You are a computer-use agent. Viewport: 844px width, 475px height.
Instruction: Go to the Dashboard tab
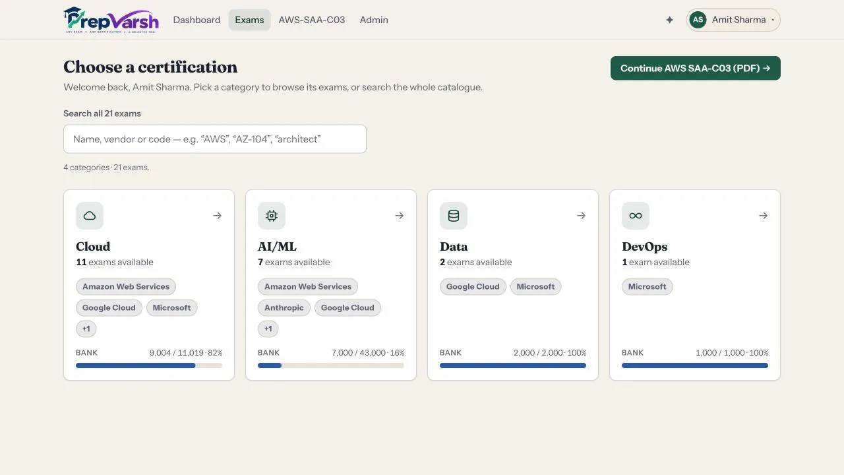point(196,20)
